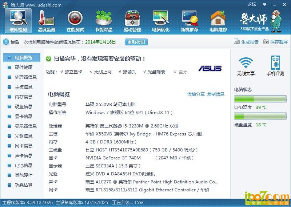
Task: Click 主程序版本 3.59.13.1026 in status bar
Action: tap(28, 203)
